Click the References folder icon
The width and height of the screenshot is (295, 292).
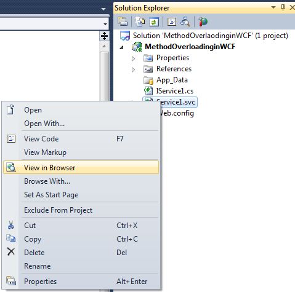coord(148,69)
